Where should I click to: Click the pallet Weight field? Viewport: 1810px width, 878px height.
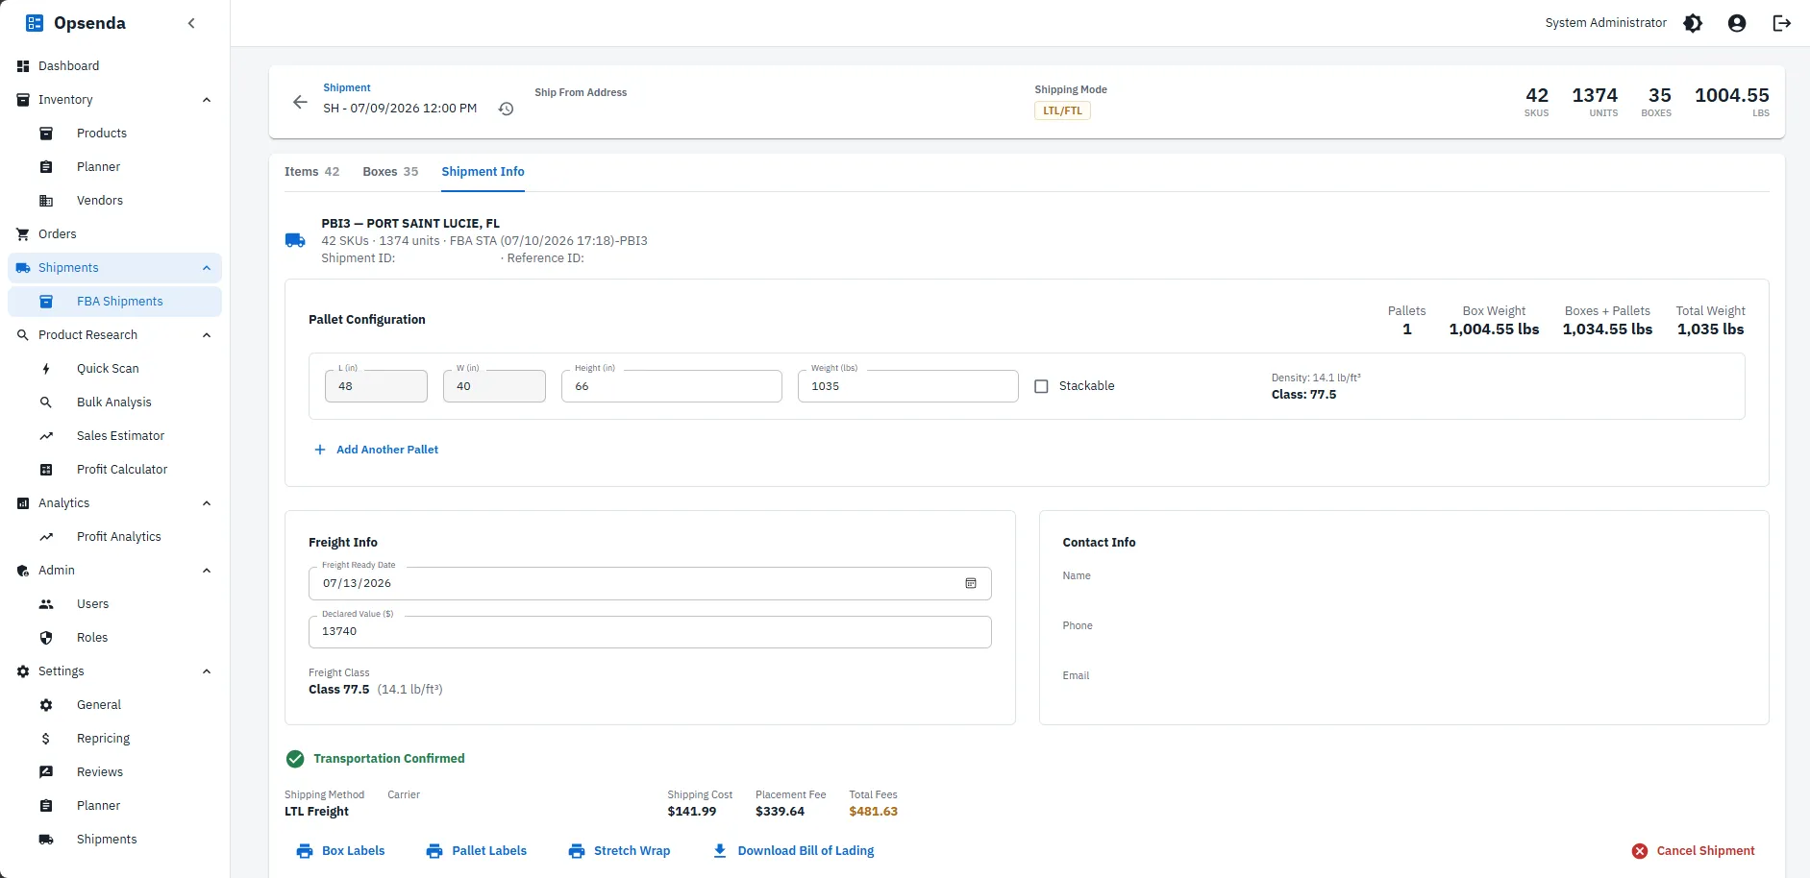coord(908,386)
